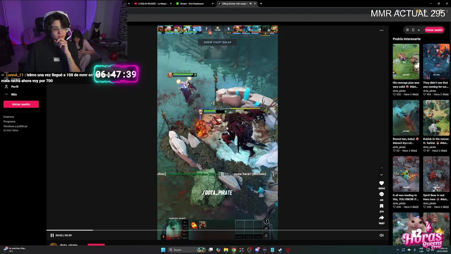Viewport: 451px width, 254px height.
Task: Open the weather widget in taskbar corner
Action: [14, 249]
